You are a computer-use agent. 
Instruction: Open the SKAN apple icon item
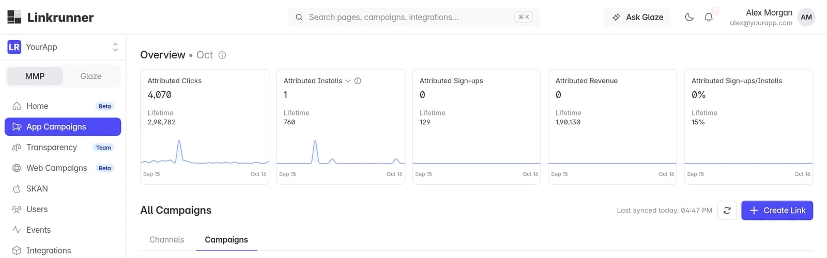click(x=17, y=189)
